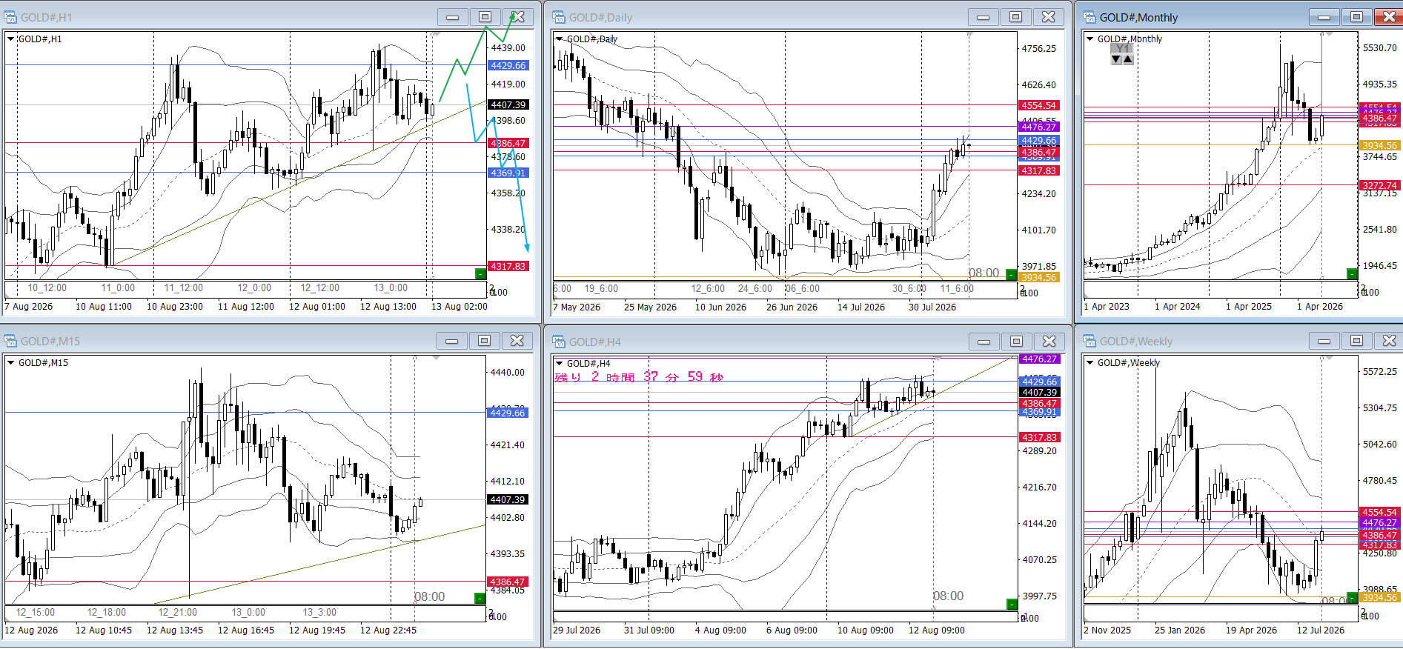The height and width of the screenshot is (649, 1403).
Task: Click the purple 4476.27 price label in H4 chart
Action: (x=1040, y=359)
